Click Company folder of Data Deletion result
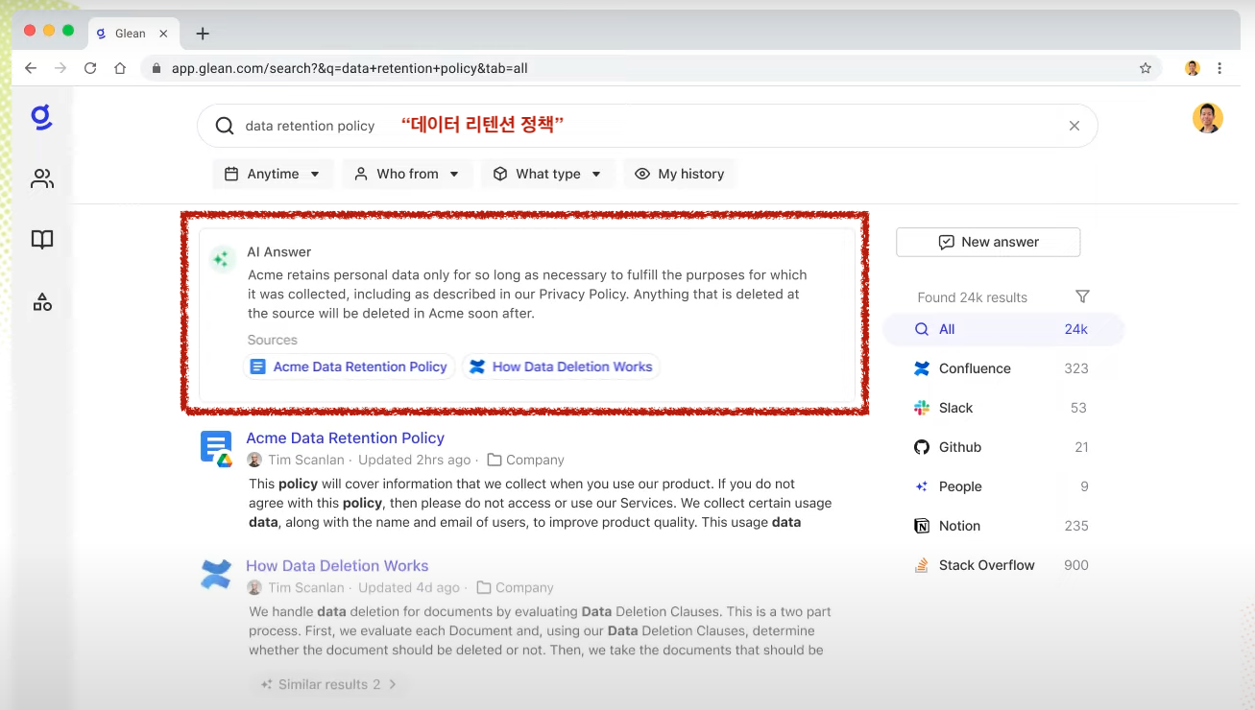 pos(516,587)
